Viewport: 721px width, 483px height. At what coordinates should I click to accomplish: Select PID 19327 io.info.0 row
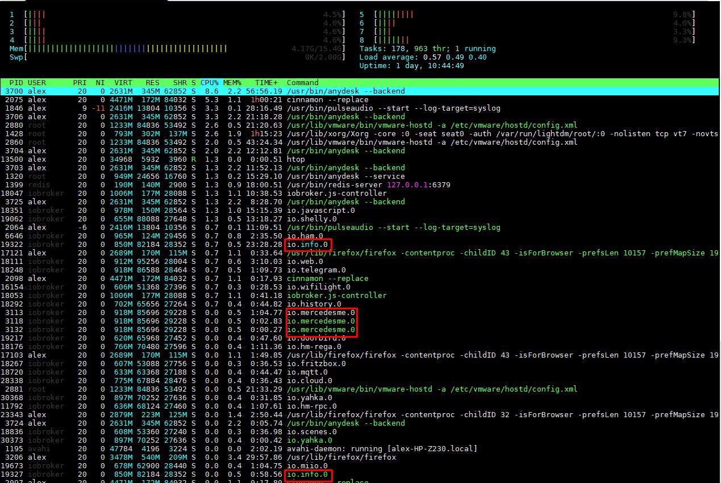point(360,474)
